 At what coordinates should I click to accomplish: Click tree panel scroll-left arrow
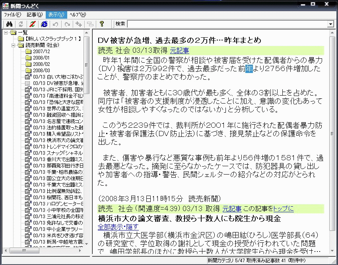click(x=6, y=251)
